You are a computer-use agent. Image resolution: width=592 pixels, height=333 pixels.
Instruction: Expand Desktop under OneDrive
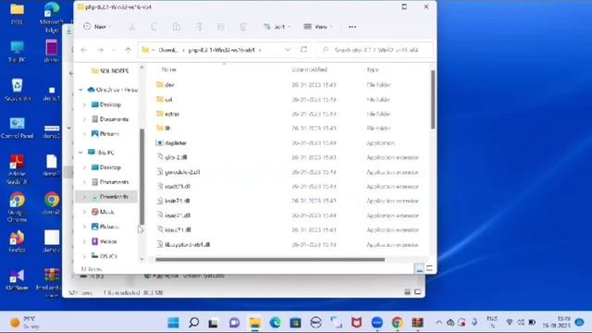click(84, 105)
